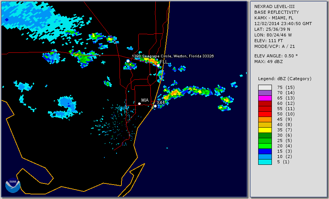Click the X44 location marker dot
The height and width of the screenshot is (199, 329).
point(155,106)
